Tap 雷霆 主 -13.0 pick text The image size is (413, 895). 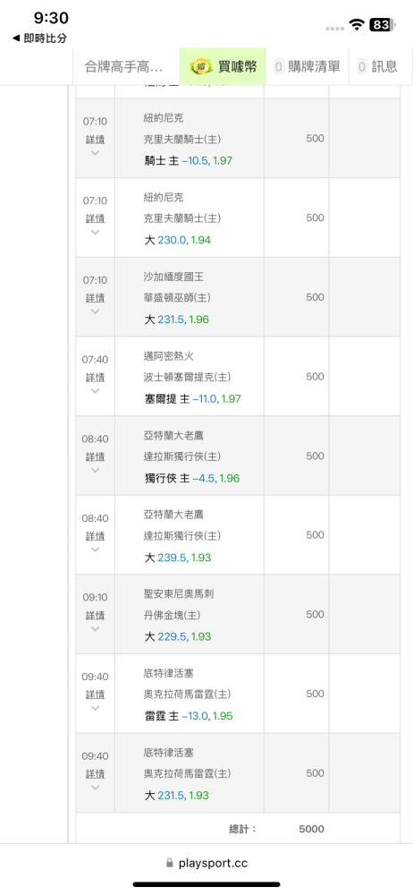[x=189, y=716]
